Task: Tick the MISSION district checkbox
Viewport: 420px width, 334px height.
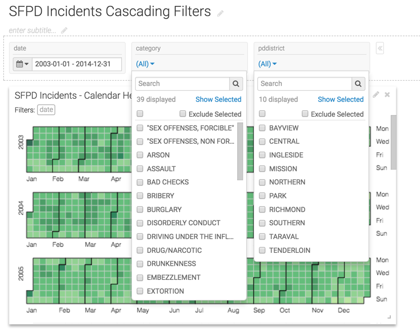Action: coord(262,169)
